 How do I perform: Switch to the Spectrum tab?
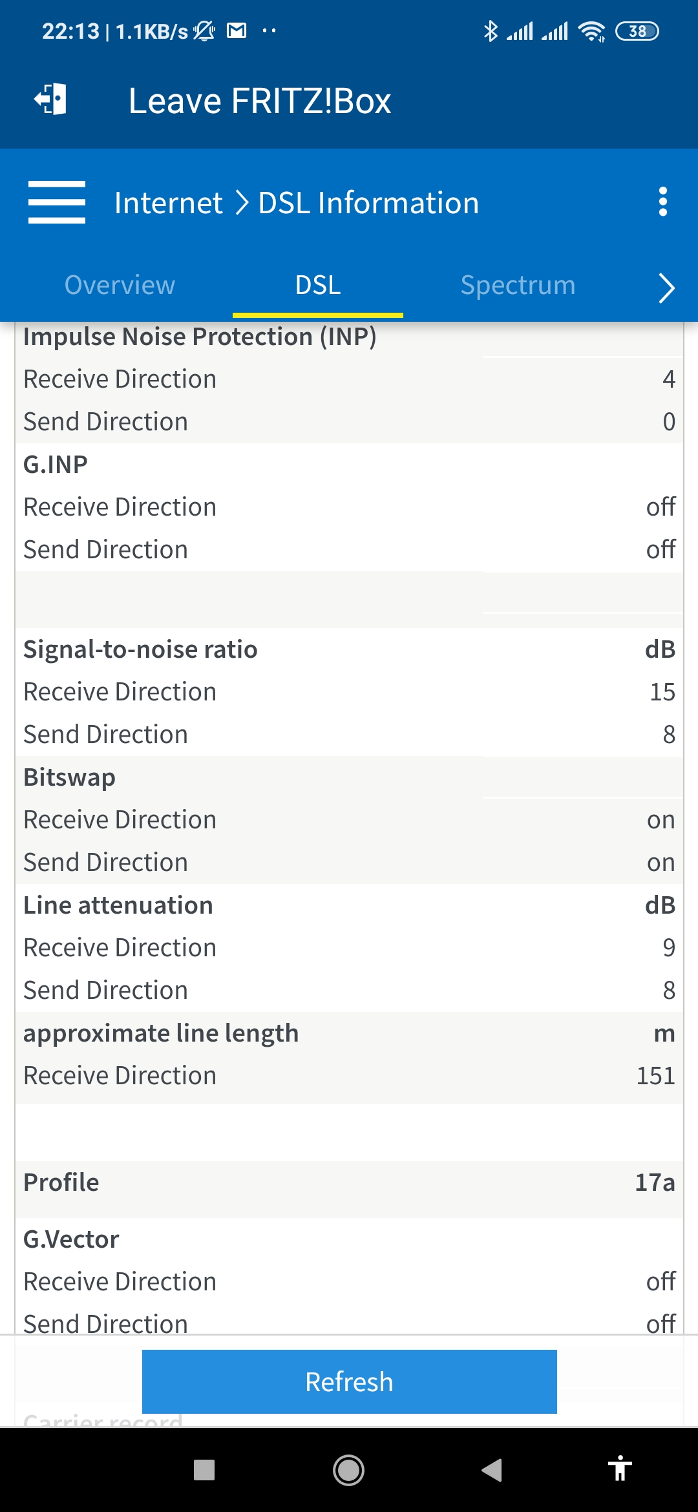tap(518, 285)
